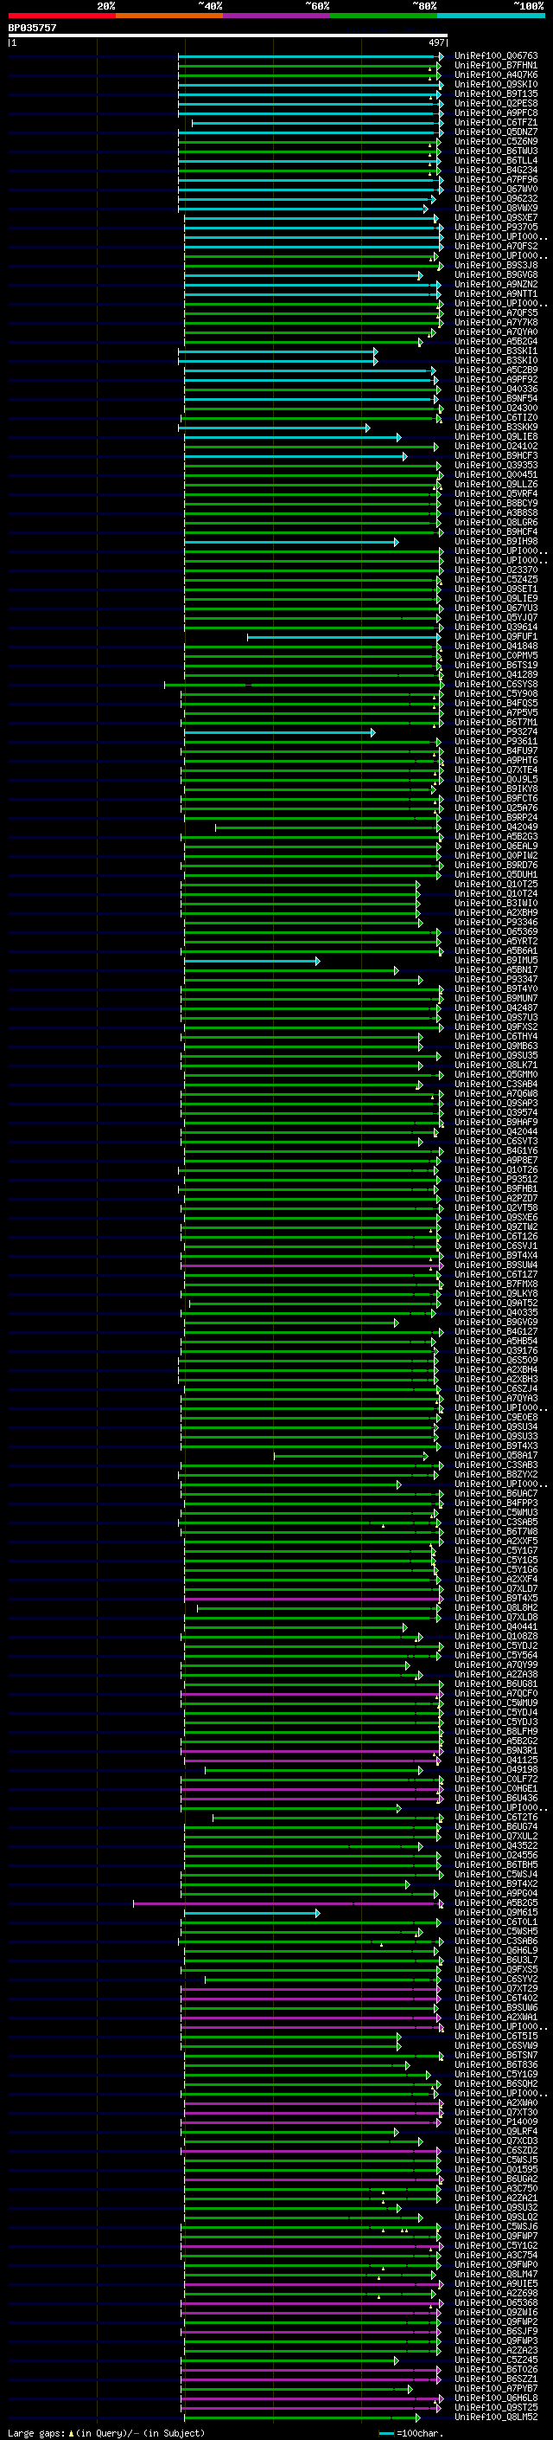Viewport: 553px width, 2440px height.
Task: Click the cyan alignment bar for UniRef100_B3SKI0
Action: click(x=278, y=361)
